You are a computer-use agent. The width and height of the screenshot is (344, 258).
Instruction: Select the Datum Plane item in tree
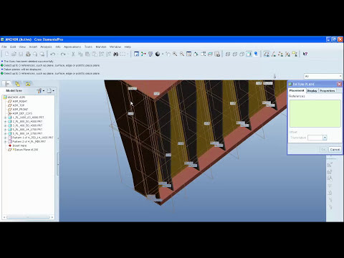[23, 150]
